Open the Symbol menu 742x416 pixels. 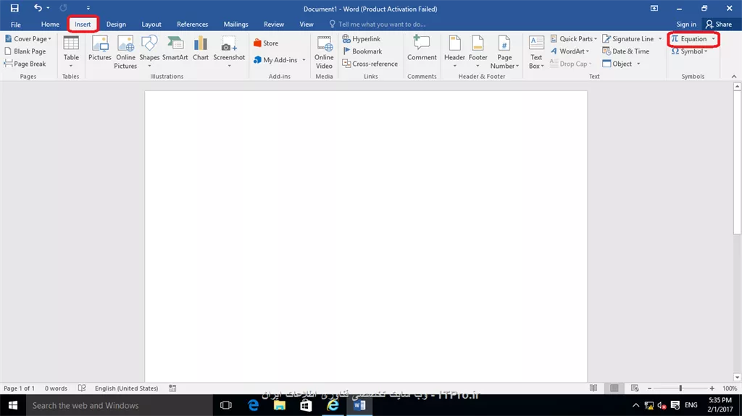coord(690,51)
